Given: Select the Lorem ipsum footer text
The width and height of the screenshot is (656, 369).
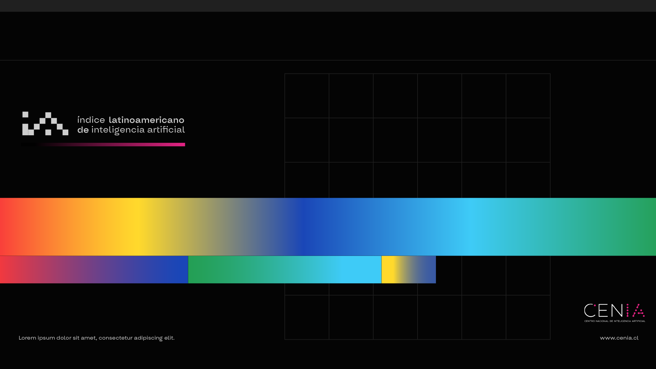Looking at the screenshot, I should tap(96, 338).
